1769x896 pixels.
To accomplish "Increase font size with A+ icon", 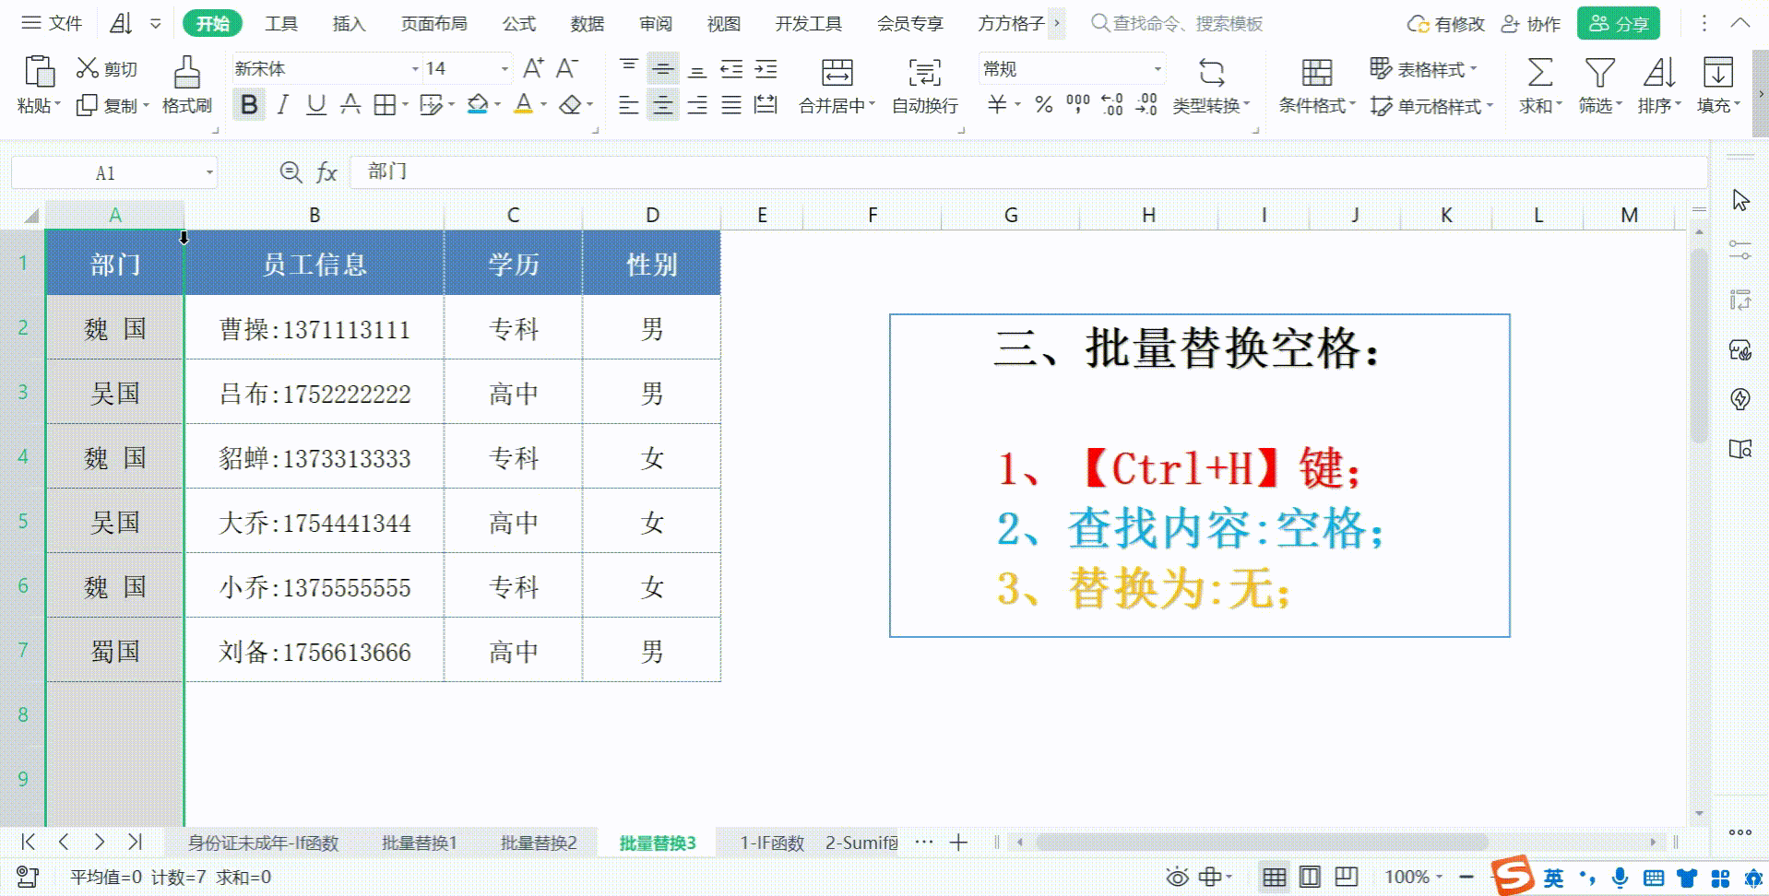I will (533, 68).
